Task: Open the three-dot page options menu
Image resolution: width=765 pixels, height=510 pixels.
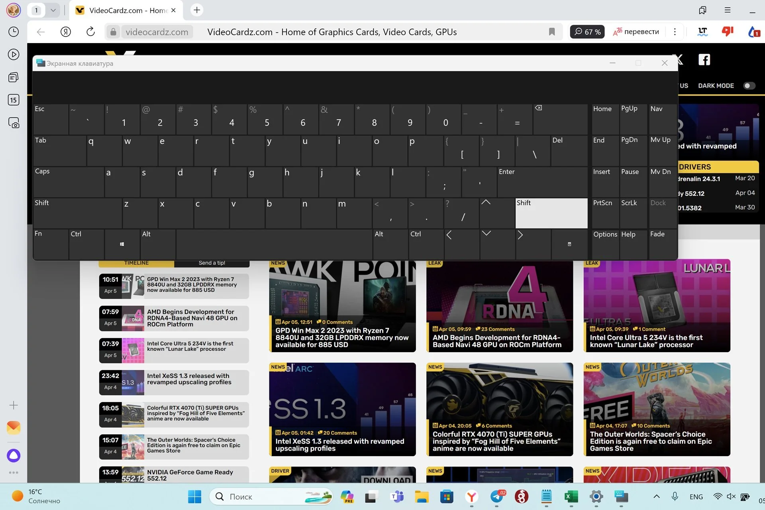Action: [675, 32]
